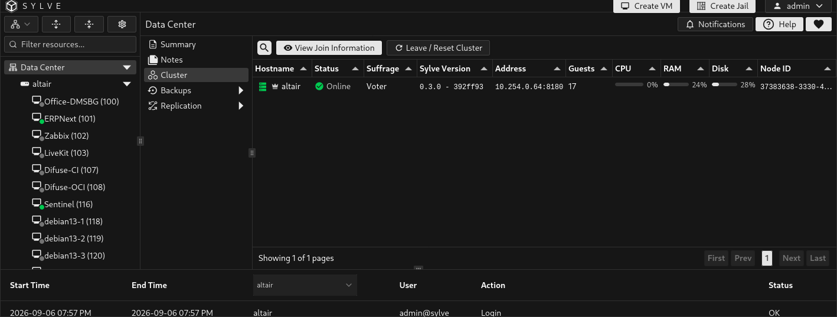Sort by Address column
Screen dimensions: 837x317
(x=528, y=68)
